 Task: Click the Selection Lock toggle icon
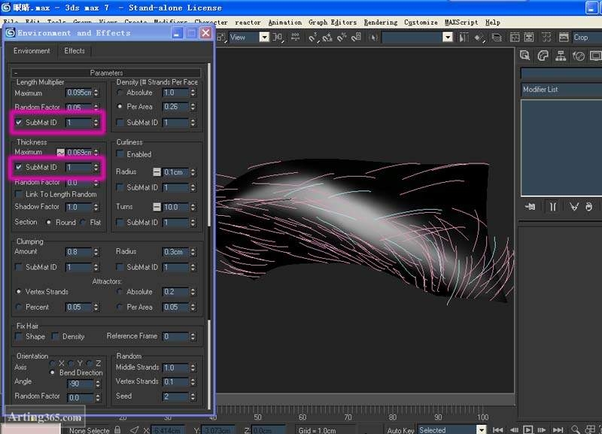point(117,429)
